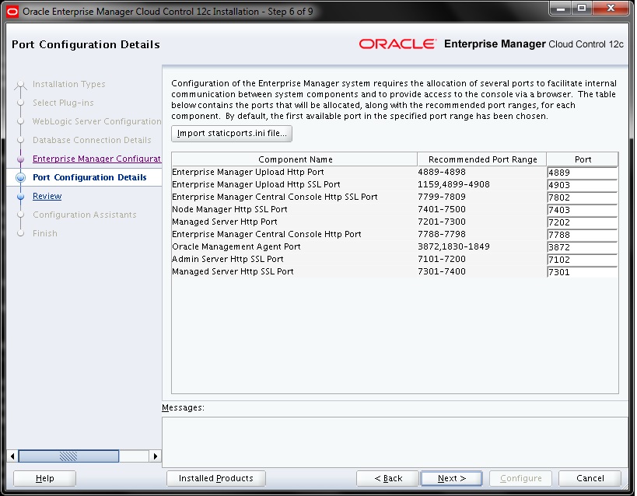This screenshot has width=637, height=496.
Task: Click the Select Plug-ins step label
Action: point(63,103)
